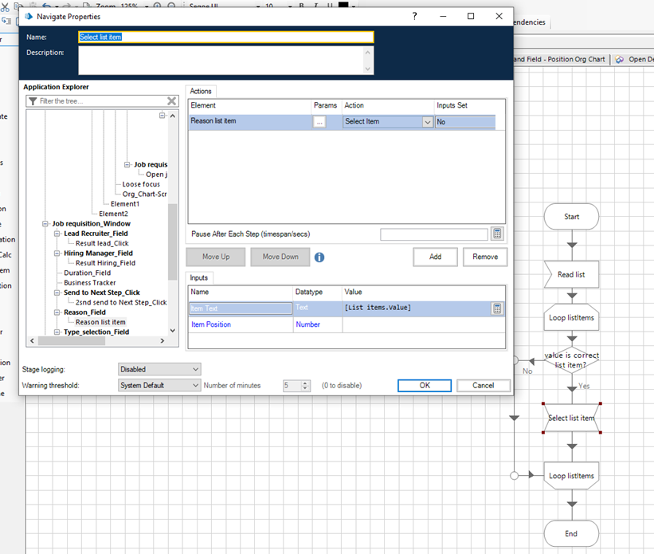Click the blue info icon beside Move Down
Viewport: 654px width, 554px height.
(x=319, y=257)
